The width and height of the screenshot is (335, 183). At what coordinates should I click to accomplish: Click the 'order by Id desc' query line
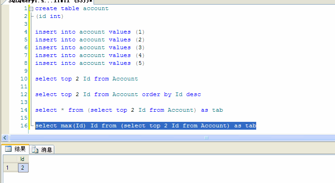[118, 94]
